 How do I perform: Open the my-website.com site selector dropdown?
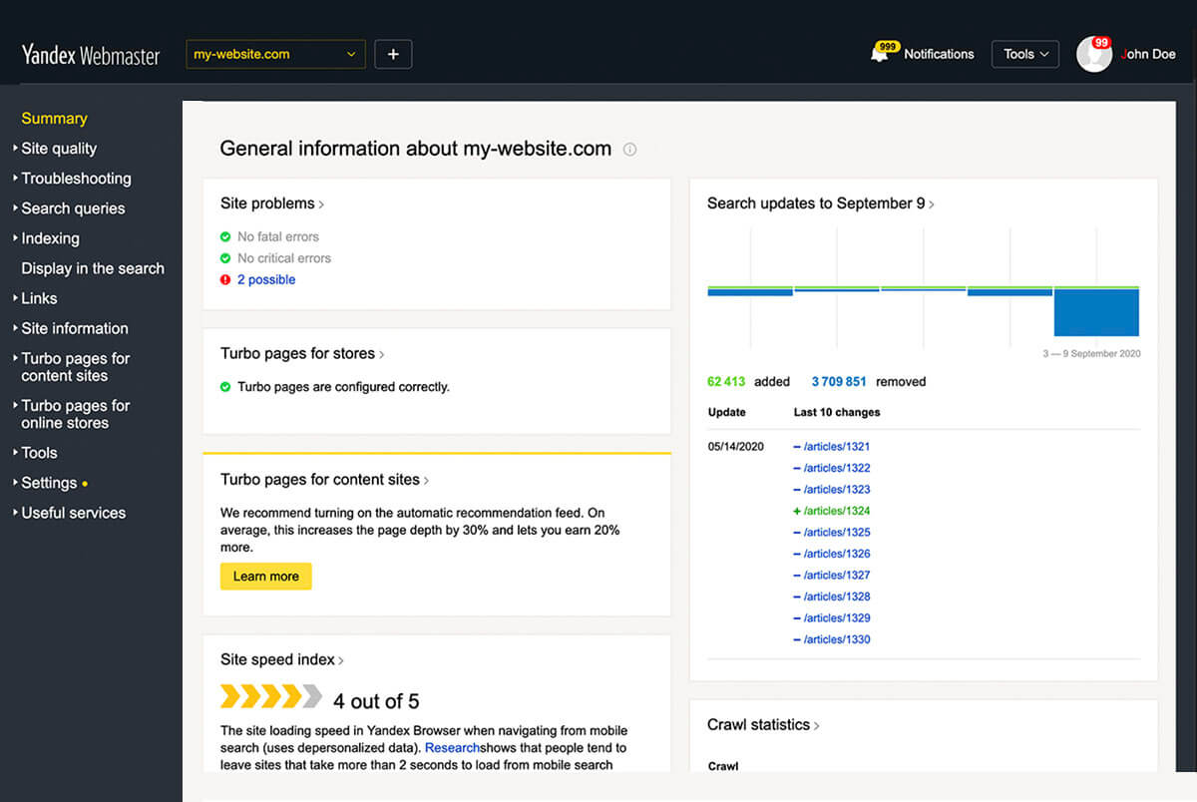tap(274, 54)
